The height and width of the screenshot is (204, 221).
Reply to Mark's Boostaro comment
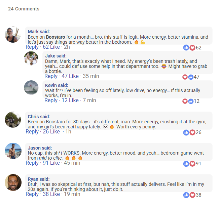tap(32, 47)
